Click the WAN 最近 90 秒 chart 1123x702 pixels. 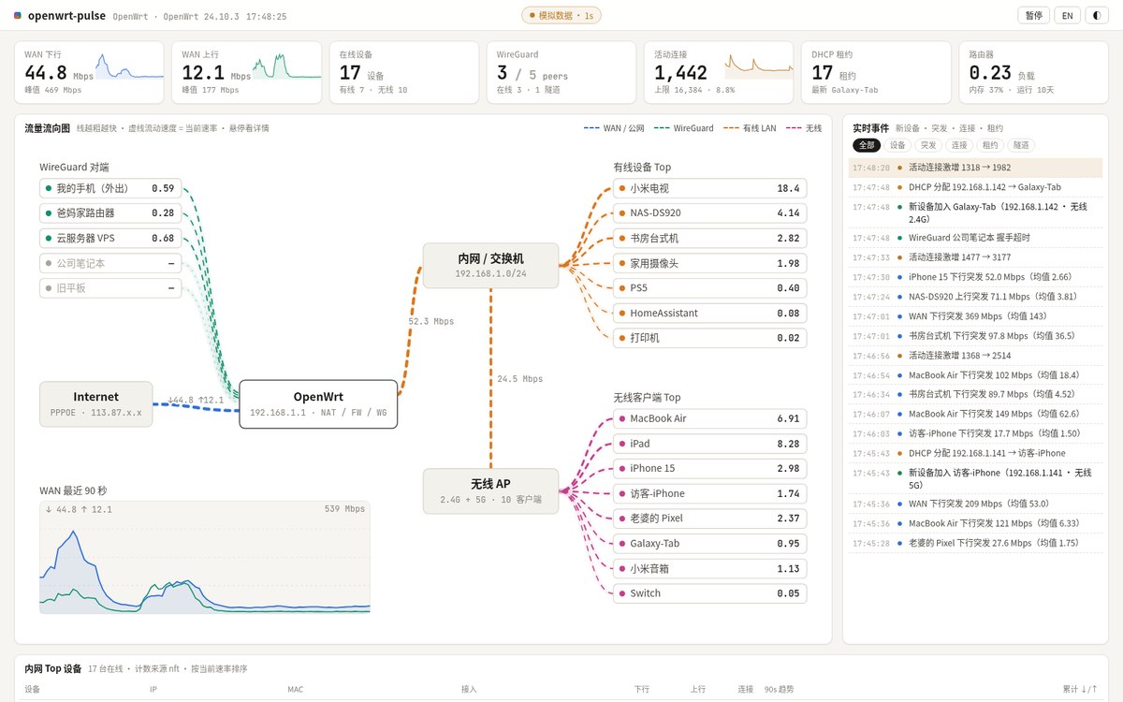pos(204,558)
